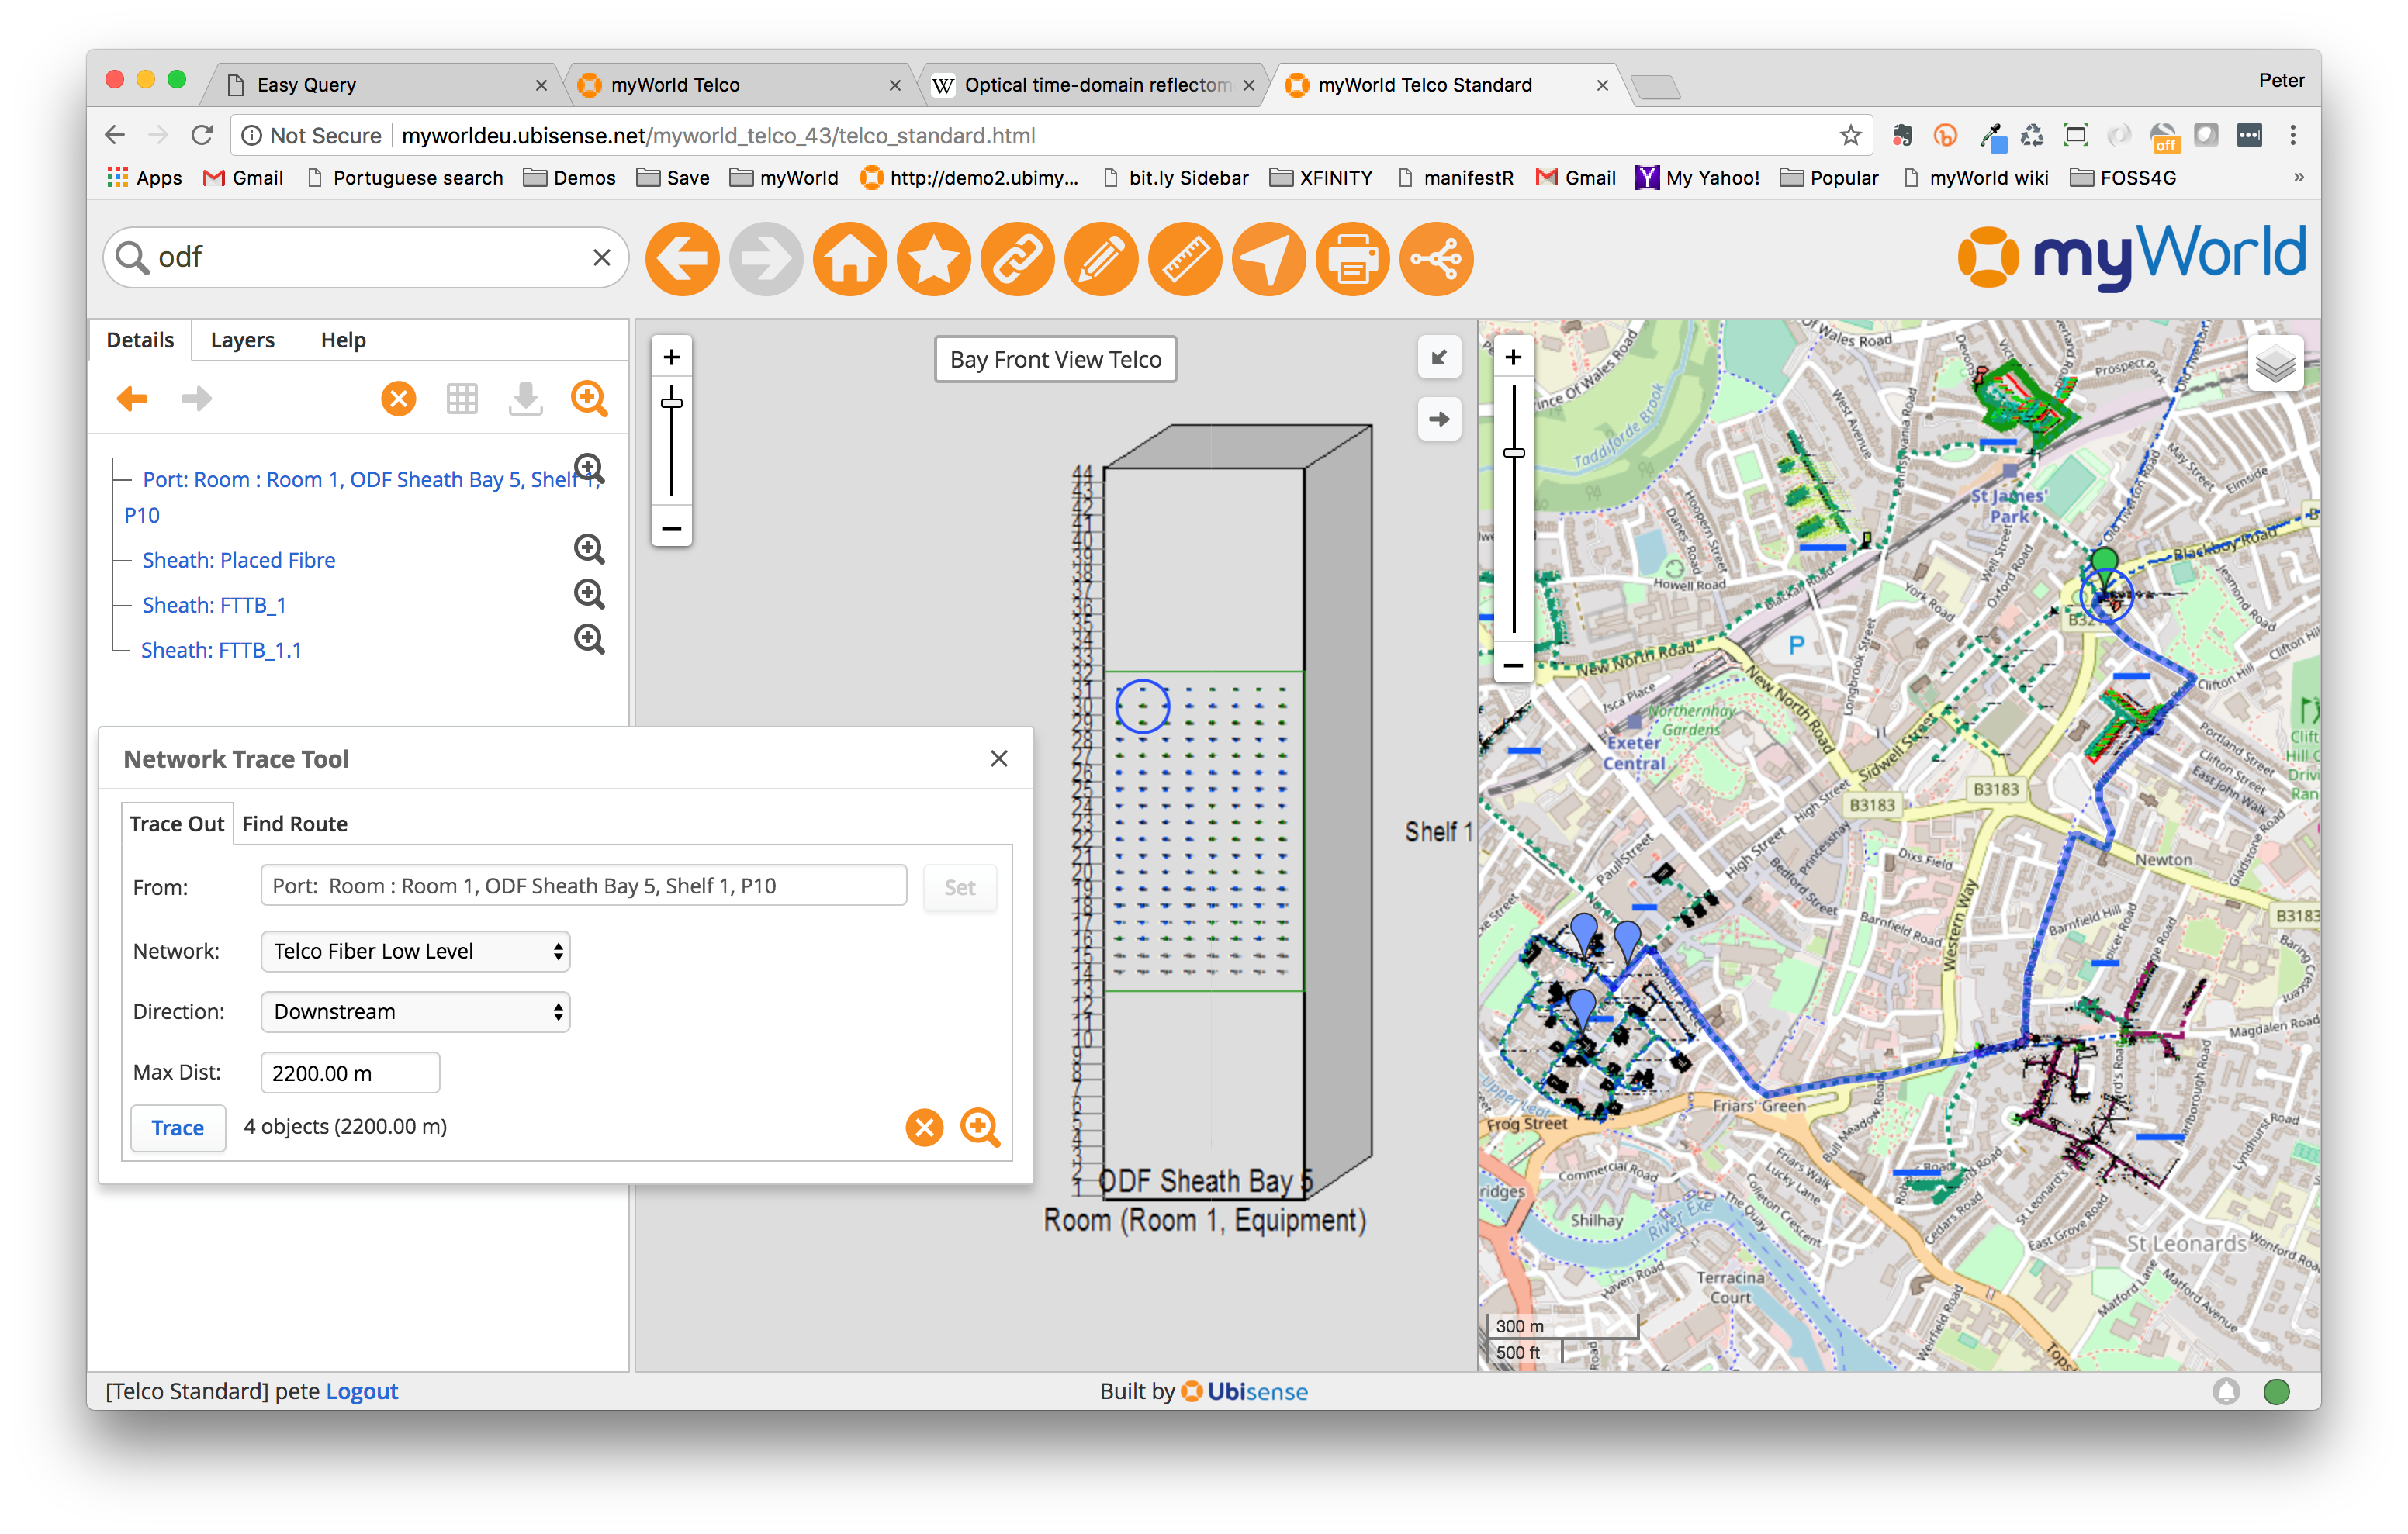The height and width of the screenshot is (1534, 2408).
Task: Click right arrow button in internals view
Action: coord(1439,419)
